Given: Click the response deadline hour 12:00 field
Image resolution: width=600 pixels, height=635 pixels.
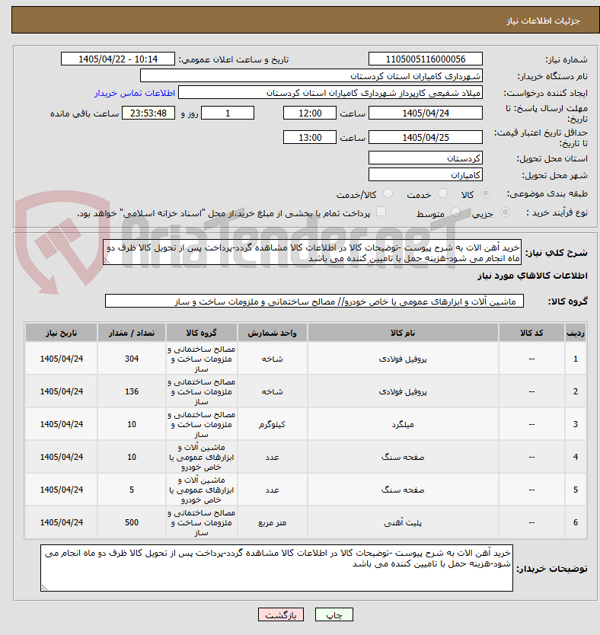Looking at the screenshot, I should pyautogui.click(x=310, y=113).
